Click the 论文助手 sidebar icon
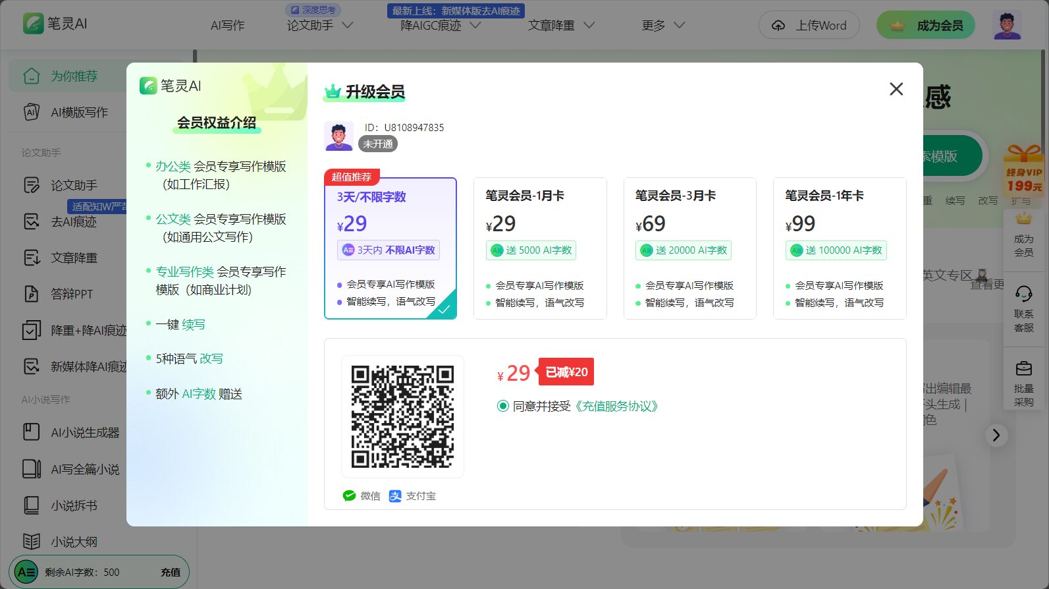This screenshot has height=589, width=1049. pyautogui.click(x=32, y=185)
